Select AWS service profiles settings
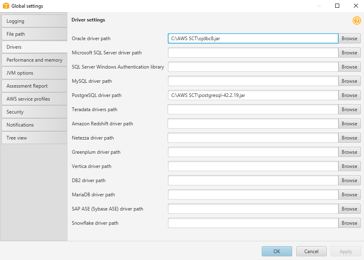Screen dimensions: 364x260 click(34, 99)
